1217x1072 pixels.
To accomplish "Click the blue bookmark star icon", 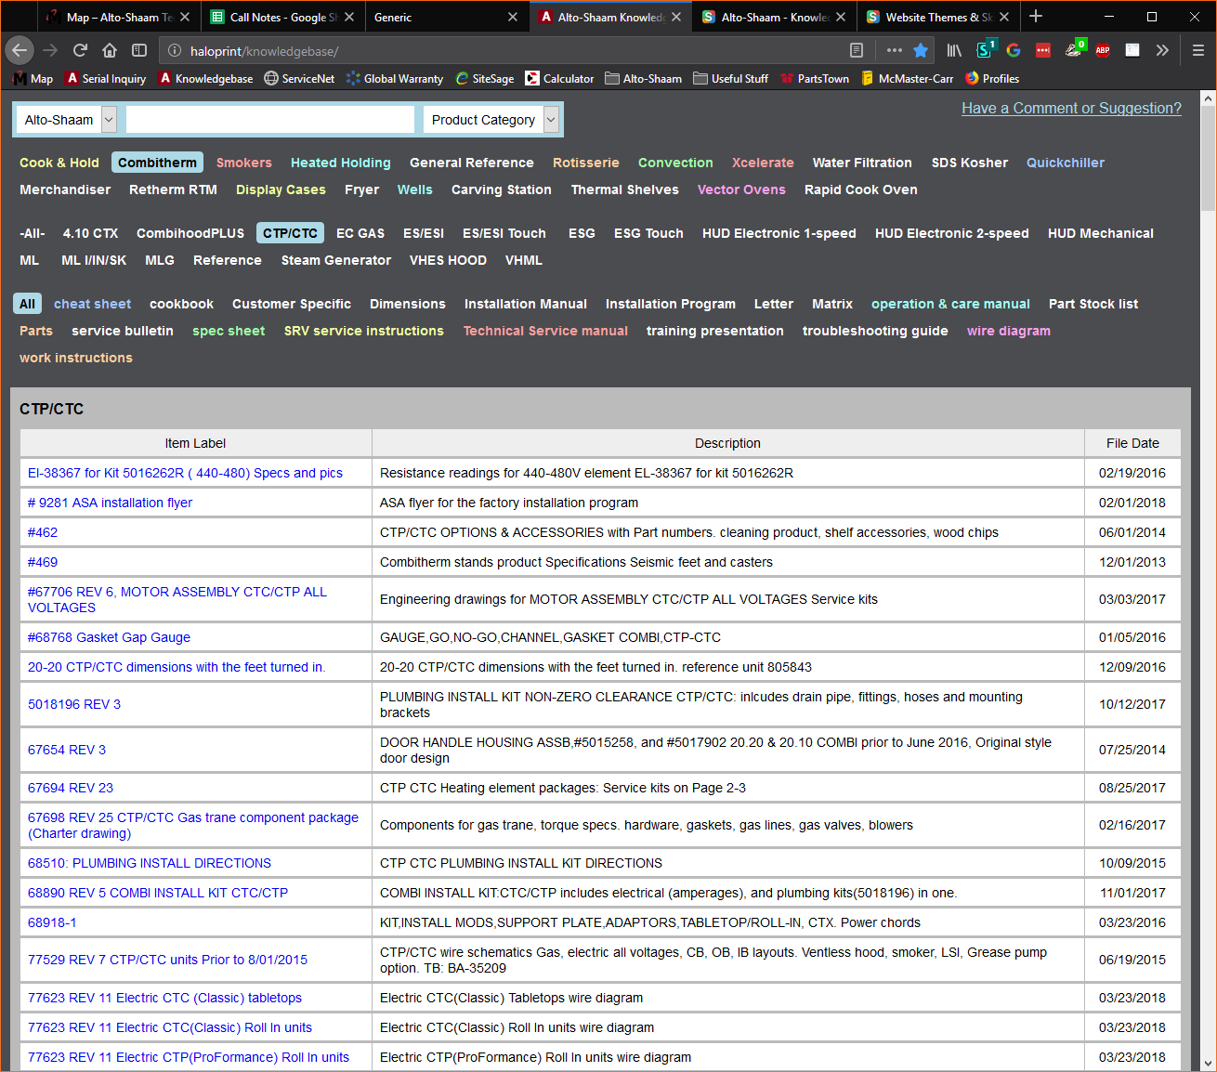I will [x=921, y=50].
